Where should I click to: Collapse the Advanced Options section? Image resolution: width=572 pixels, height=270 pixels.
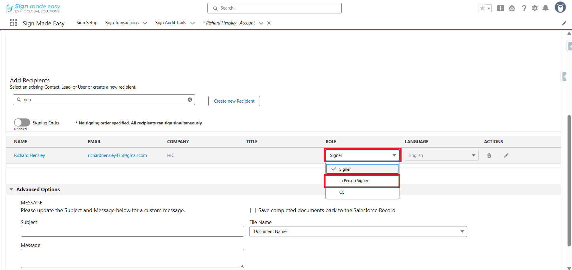tap(11, 189)
